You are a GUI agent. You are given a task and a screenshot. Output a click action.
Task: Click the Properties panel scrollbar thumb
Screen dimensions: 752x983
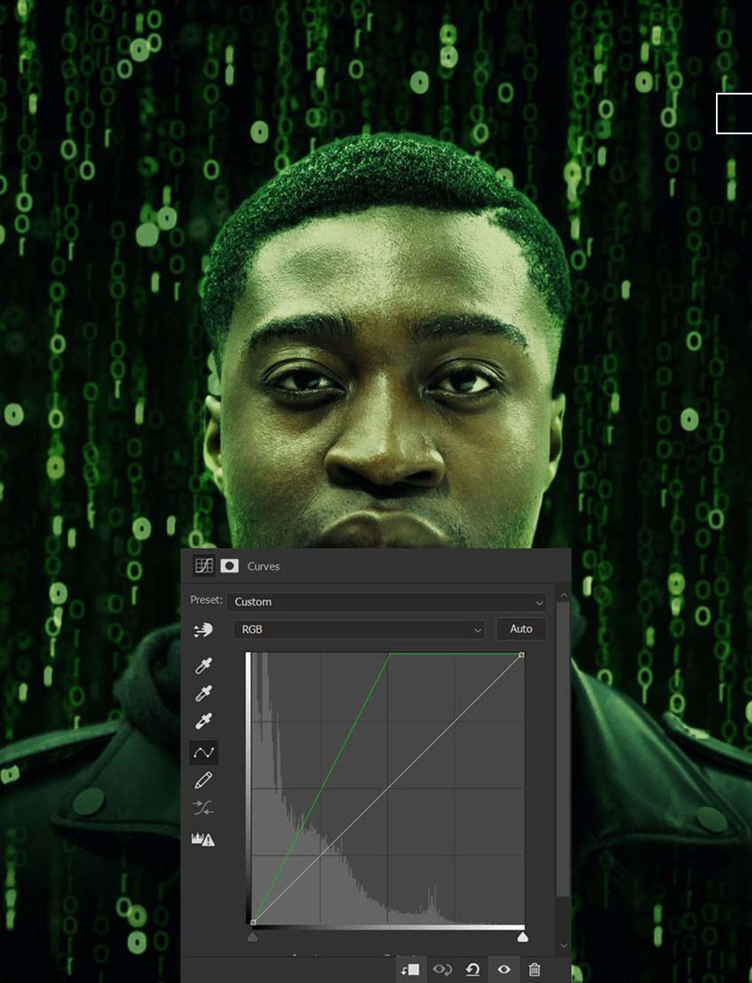tap(563, 749)
